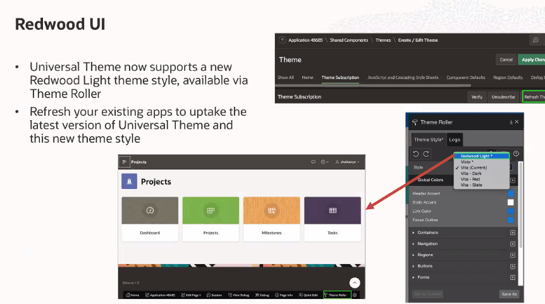Click the green Projects card grid icon
The image size is (545, 304).
click(211, 210)
